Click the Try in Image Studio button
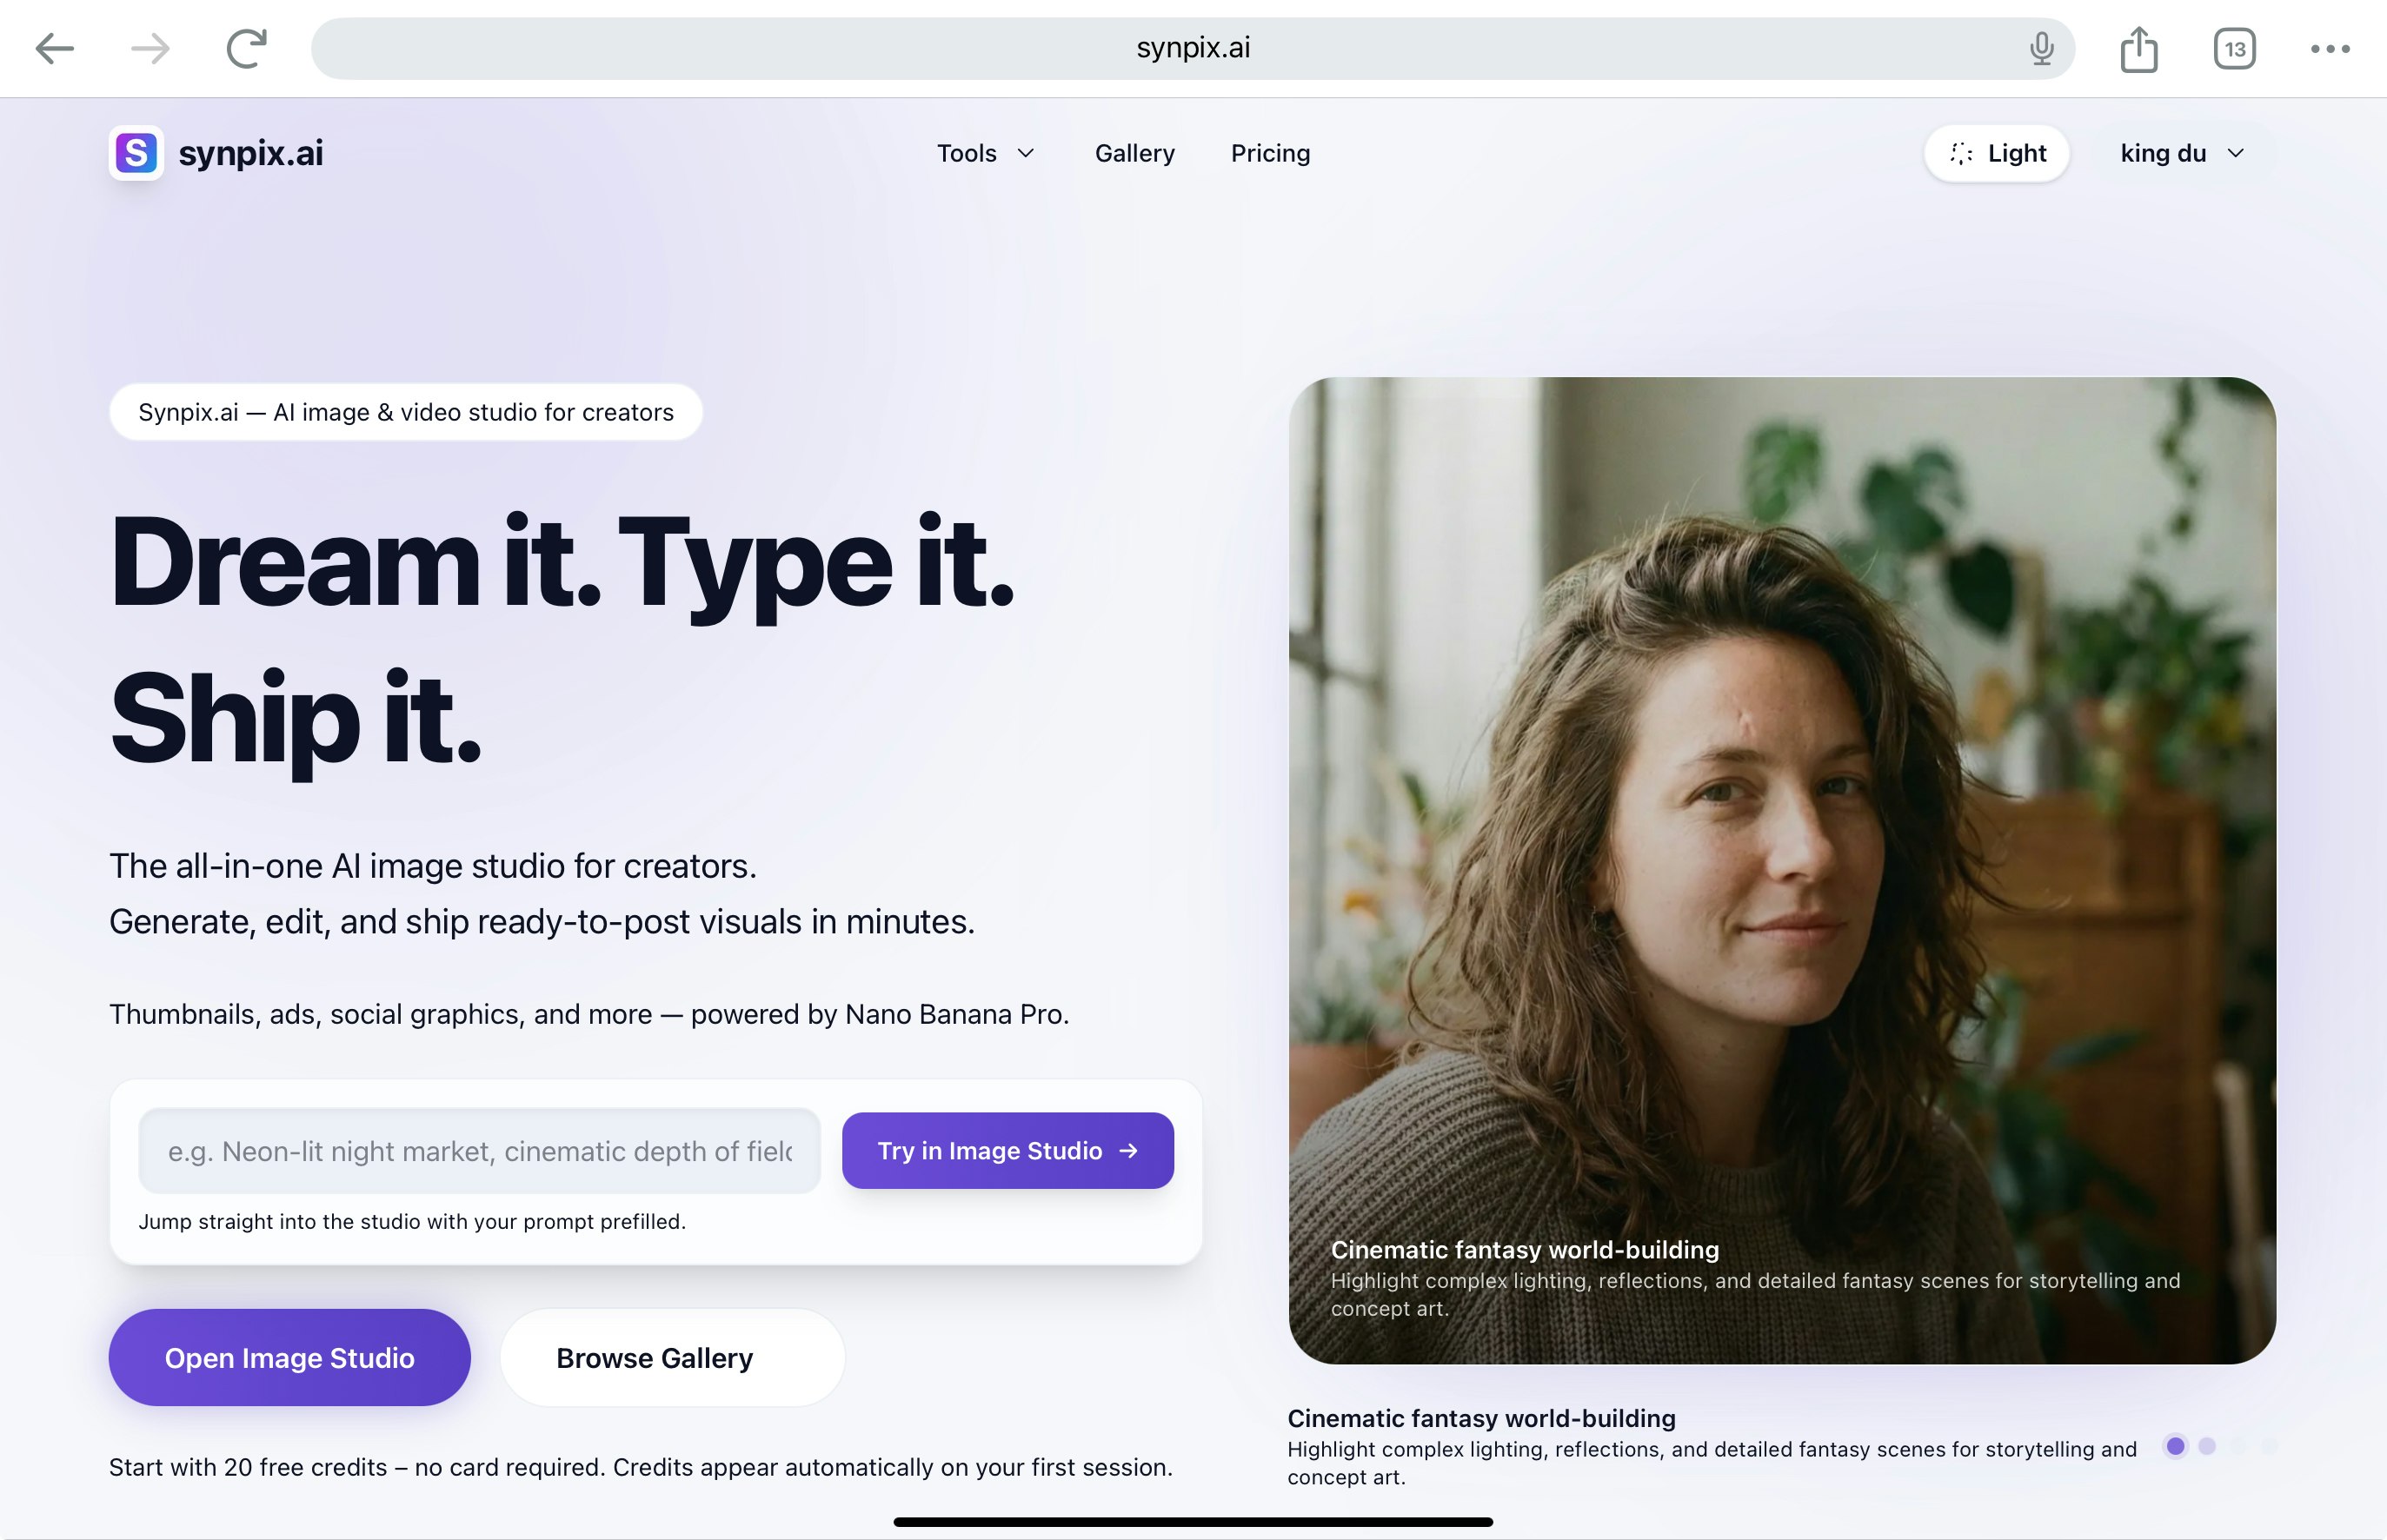 point(1007,1150)
